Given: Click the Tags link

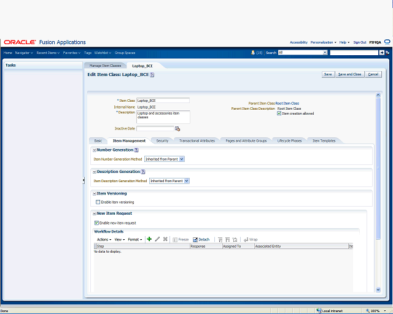Looking at the screenshot, I should click(x=88, y=53).
